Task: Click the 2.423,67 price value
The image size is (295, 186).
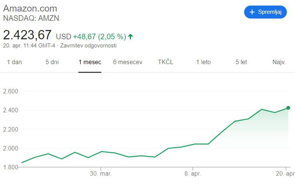Action: point(27,35)
